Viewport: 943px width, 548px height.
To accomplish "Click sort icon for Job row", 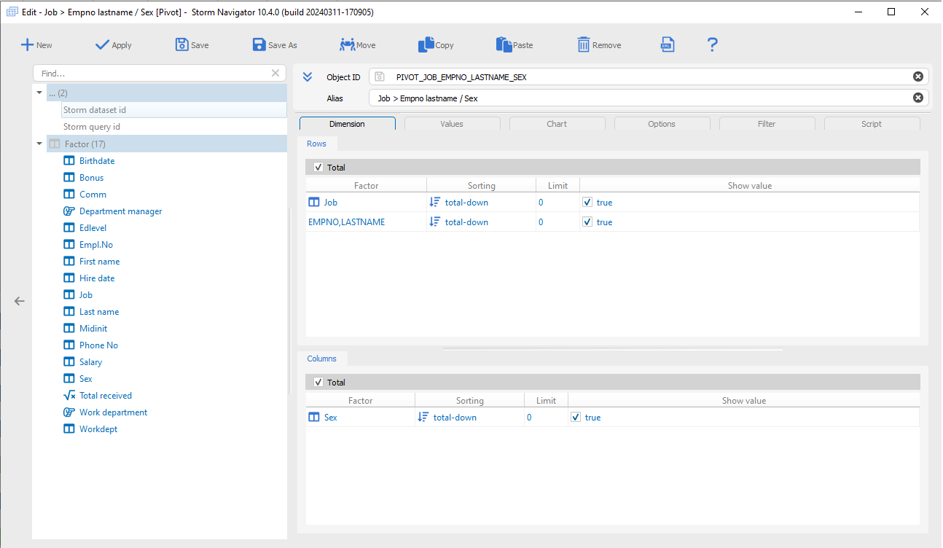I will point(435,203).
